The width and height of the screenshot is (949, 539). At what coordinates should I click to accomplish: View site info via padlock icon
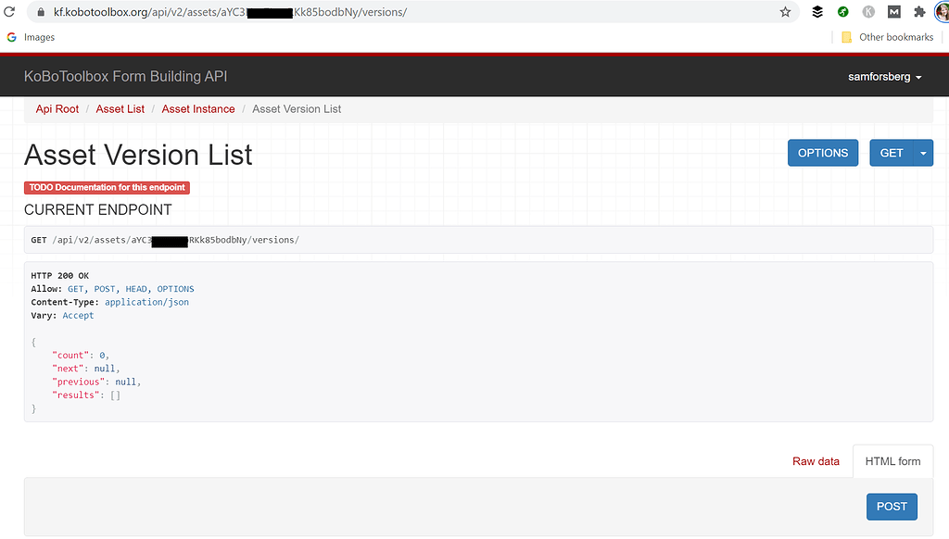pyautogui.click(x=39, y=12)
